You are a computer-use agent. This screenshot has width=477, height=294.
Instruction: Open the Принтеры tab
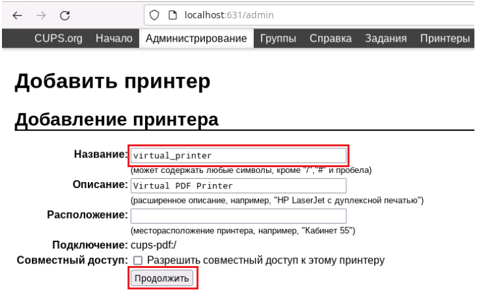click(445, 38)
